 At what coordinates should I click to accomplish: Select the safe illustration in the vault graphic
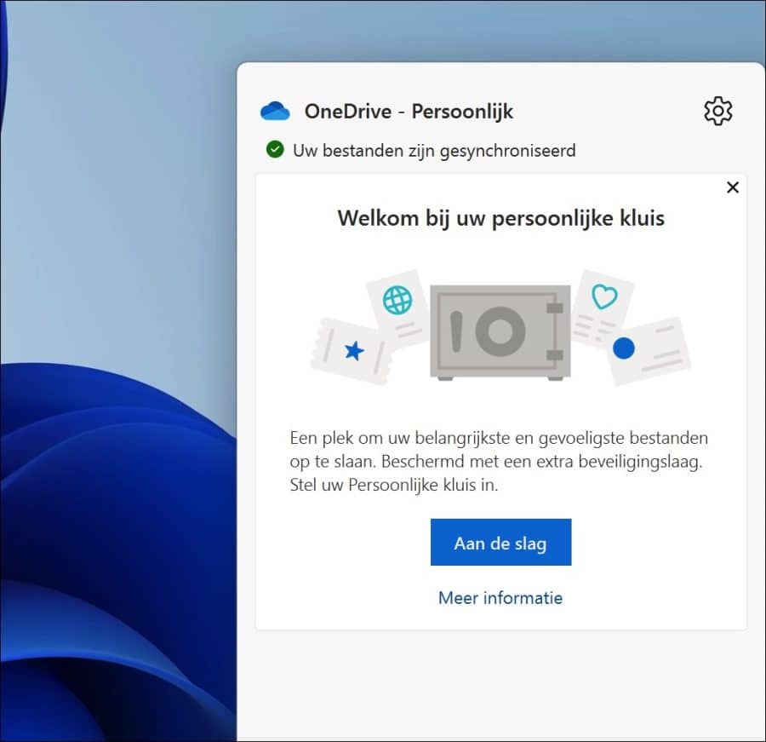pos(500,331)
